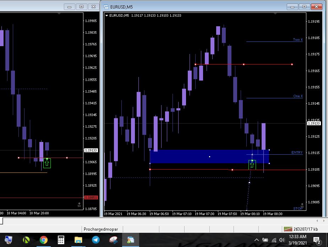Minimize the EURUSD,M5 chart window

(292, 7)
